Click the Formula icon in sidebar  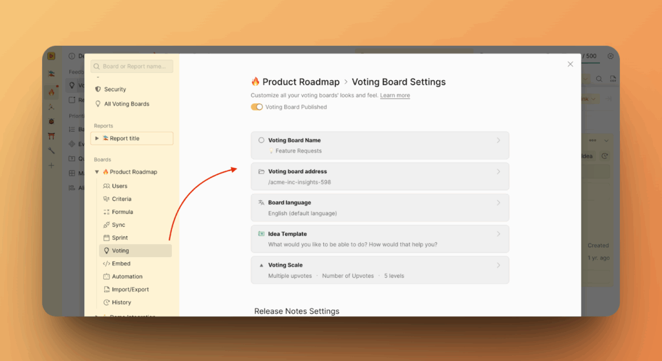coord(107,212)
